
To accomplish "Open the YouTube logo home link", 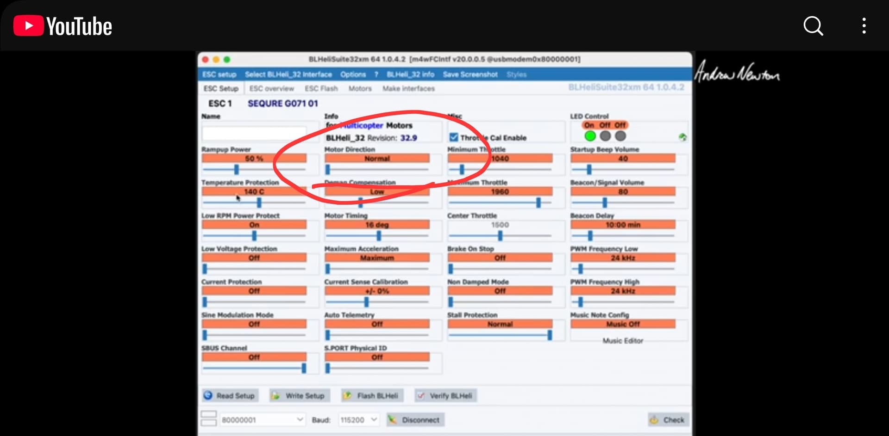I will pyautogui.click(x=63, y=26).
